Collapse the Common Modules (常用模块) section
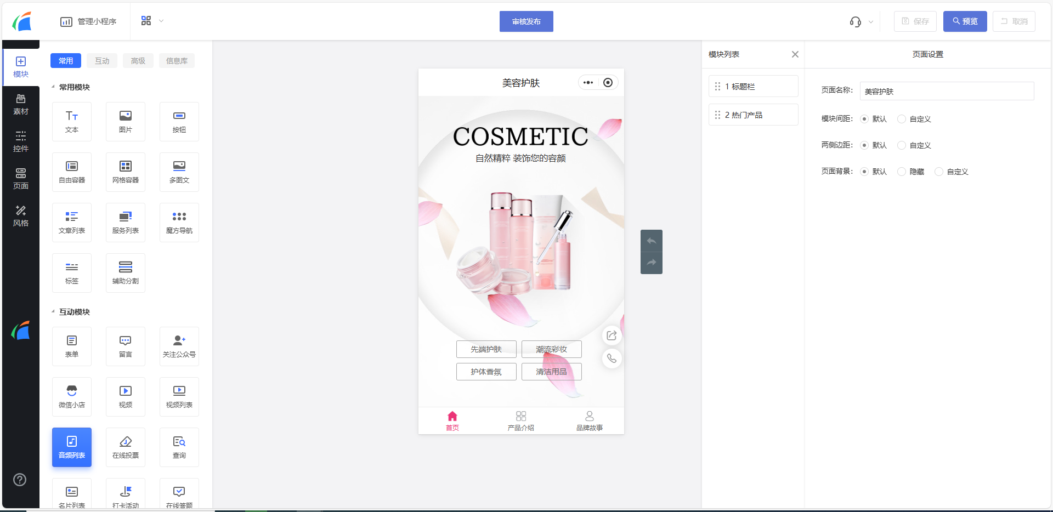This screenshot has height=512, width=1053. point(53,87)
